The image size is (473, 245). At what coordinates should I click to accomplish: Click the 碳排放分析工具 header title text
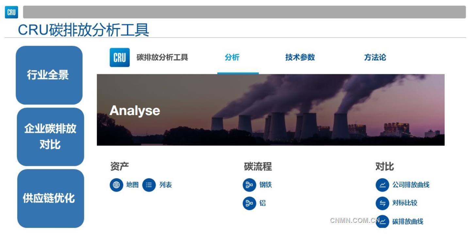162,57
